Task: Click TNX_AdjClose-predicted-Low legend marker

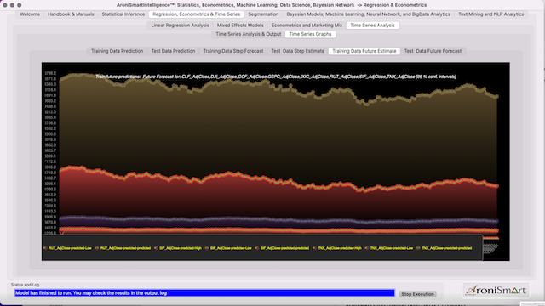Action: (367, 248)
